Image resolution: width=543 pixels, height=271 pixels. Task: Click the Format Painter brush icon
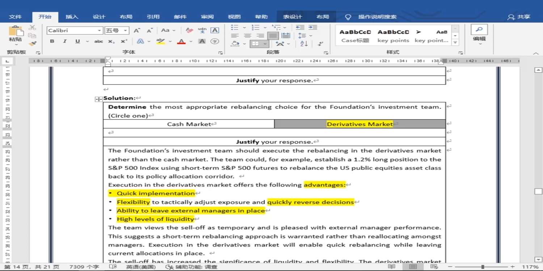32,43
